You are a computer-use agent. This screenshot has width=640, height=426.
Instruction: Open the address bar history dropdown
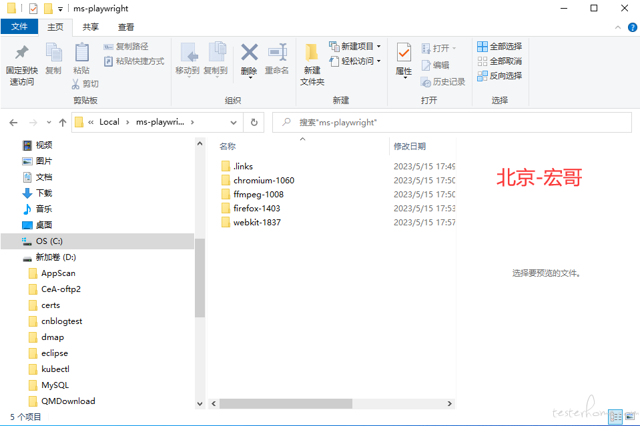pyautogui.click(x=234, y=122)
